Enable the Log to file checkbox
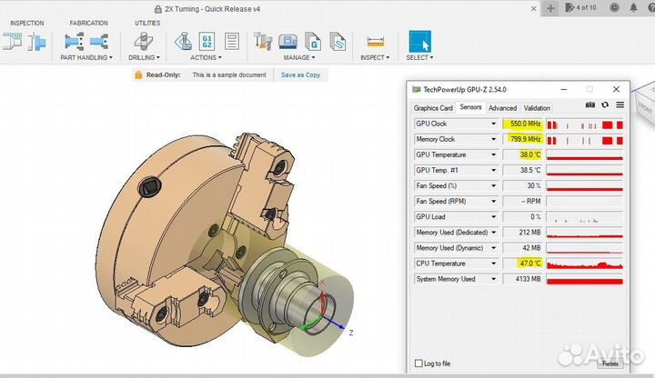Image resolution: width=655 pixels, height=378 pixels. pyautogui.click(x=418, y=363)
